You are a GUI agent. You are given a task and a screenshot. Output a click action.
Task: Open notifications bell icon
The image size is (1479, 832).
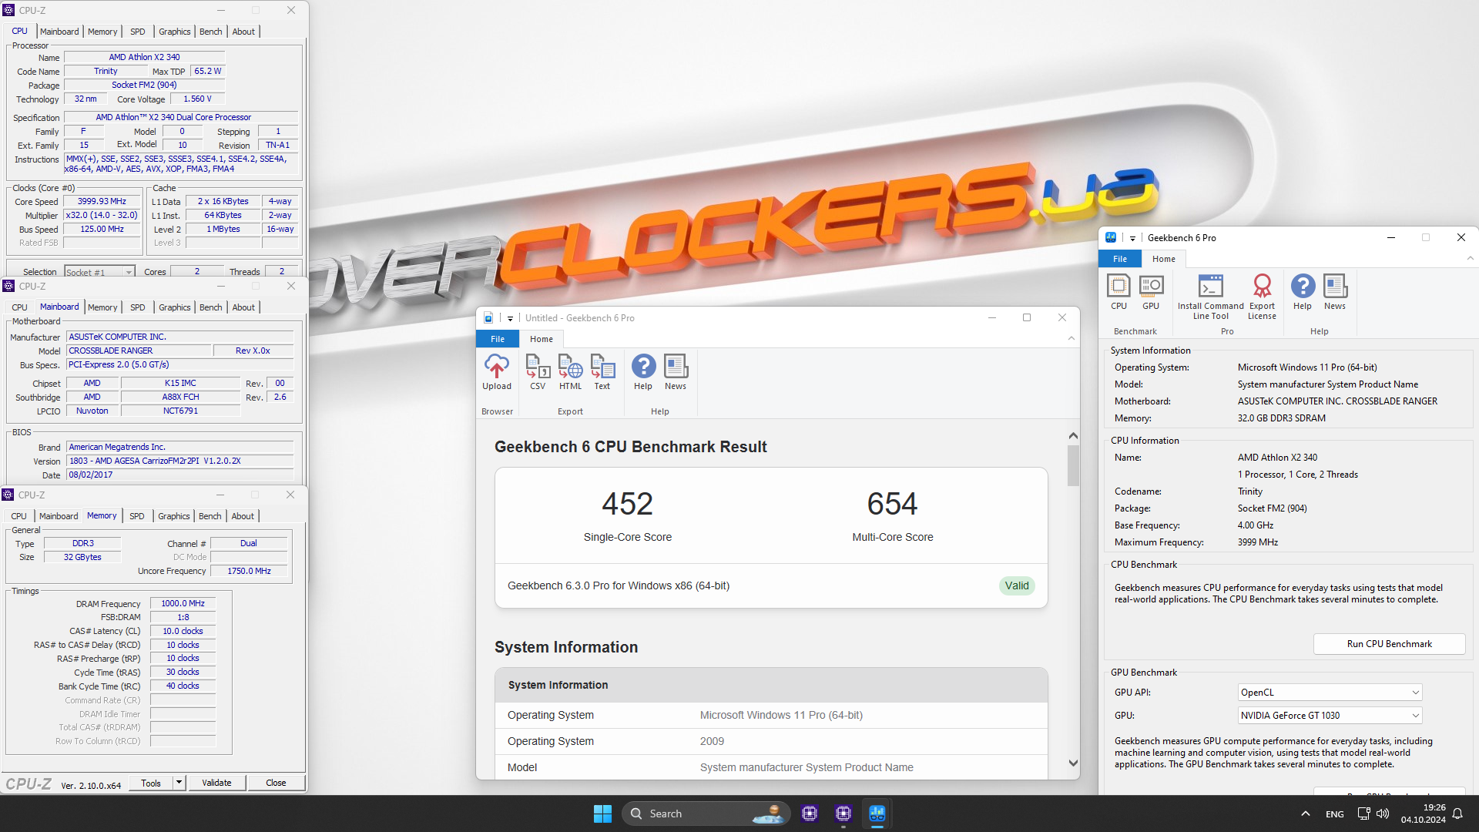(x=1457, y=814)
